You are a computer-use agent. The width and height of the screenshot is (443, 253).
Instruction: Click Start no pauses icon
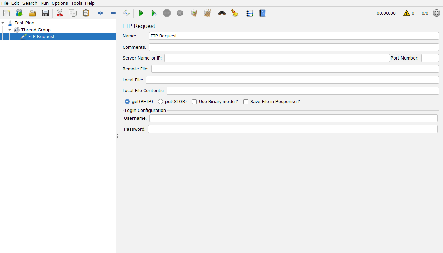[154, 13]
